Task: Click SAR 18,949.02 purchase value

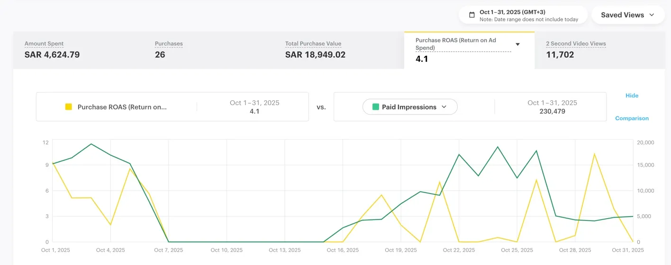Action: [x=315, y=55]
